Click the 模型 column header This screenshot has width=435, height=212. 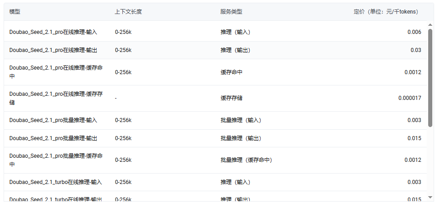coord(14,12)
